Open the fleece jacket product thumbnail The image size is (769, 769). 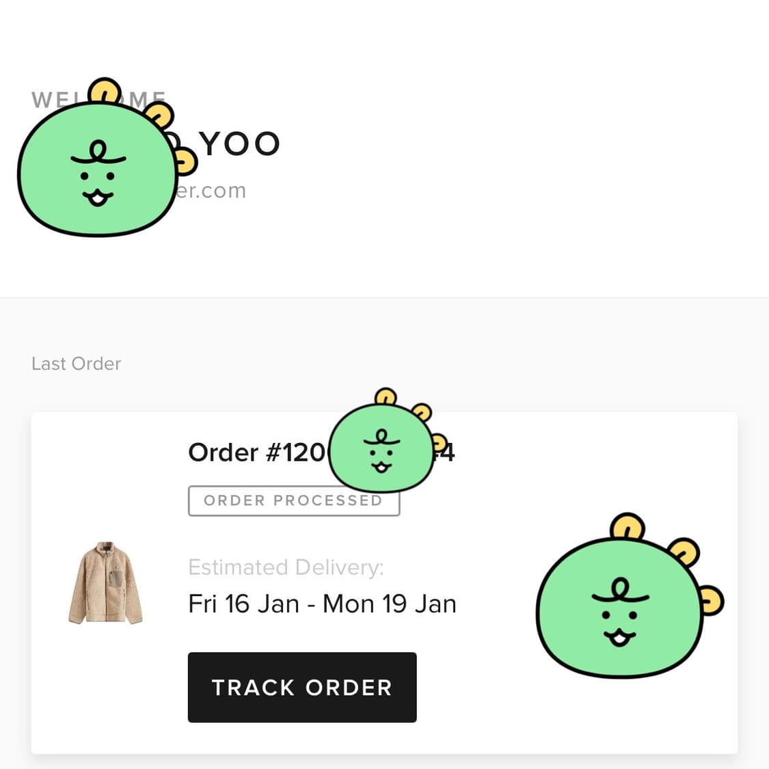105,582
